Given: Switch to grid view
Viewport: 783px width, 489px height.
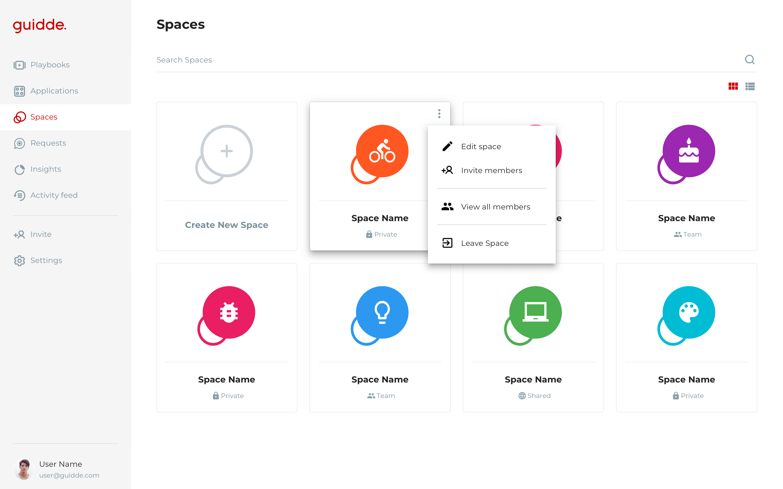Looking at the screenshot, I should [x=733, y=86].
